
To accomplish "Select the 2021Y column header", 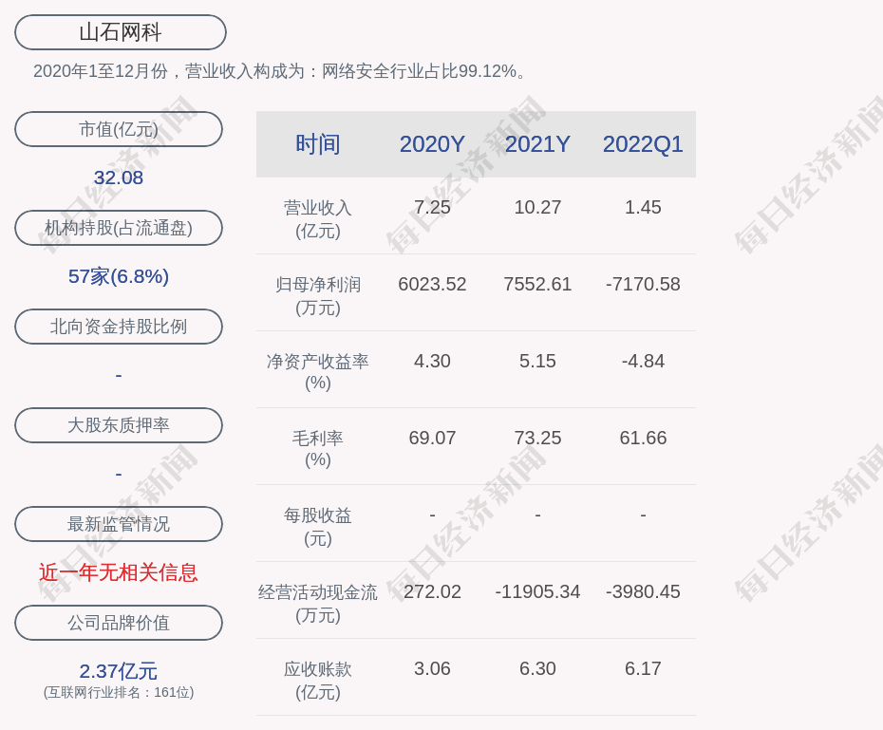I will pos(537,144).
